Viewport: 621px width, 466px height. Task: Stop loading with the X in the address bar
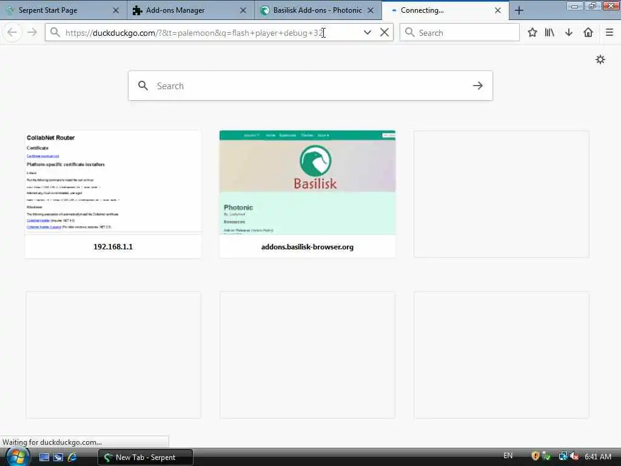click(384, 33)
